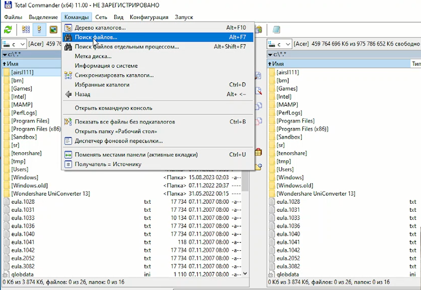Select [PerfLogs] folder in right panel

click(x=290, y=113)
